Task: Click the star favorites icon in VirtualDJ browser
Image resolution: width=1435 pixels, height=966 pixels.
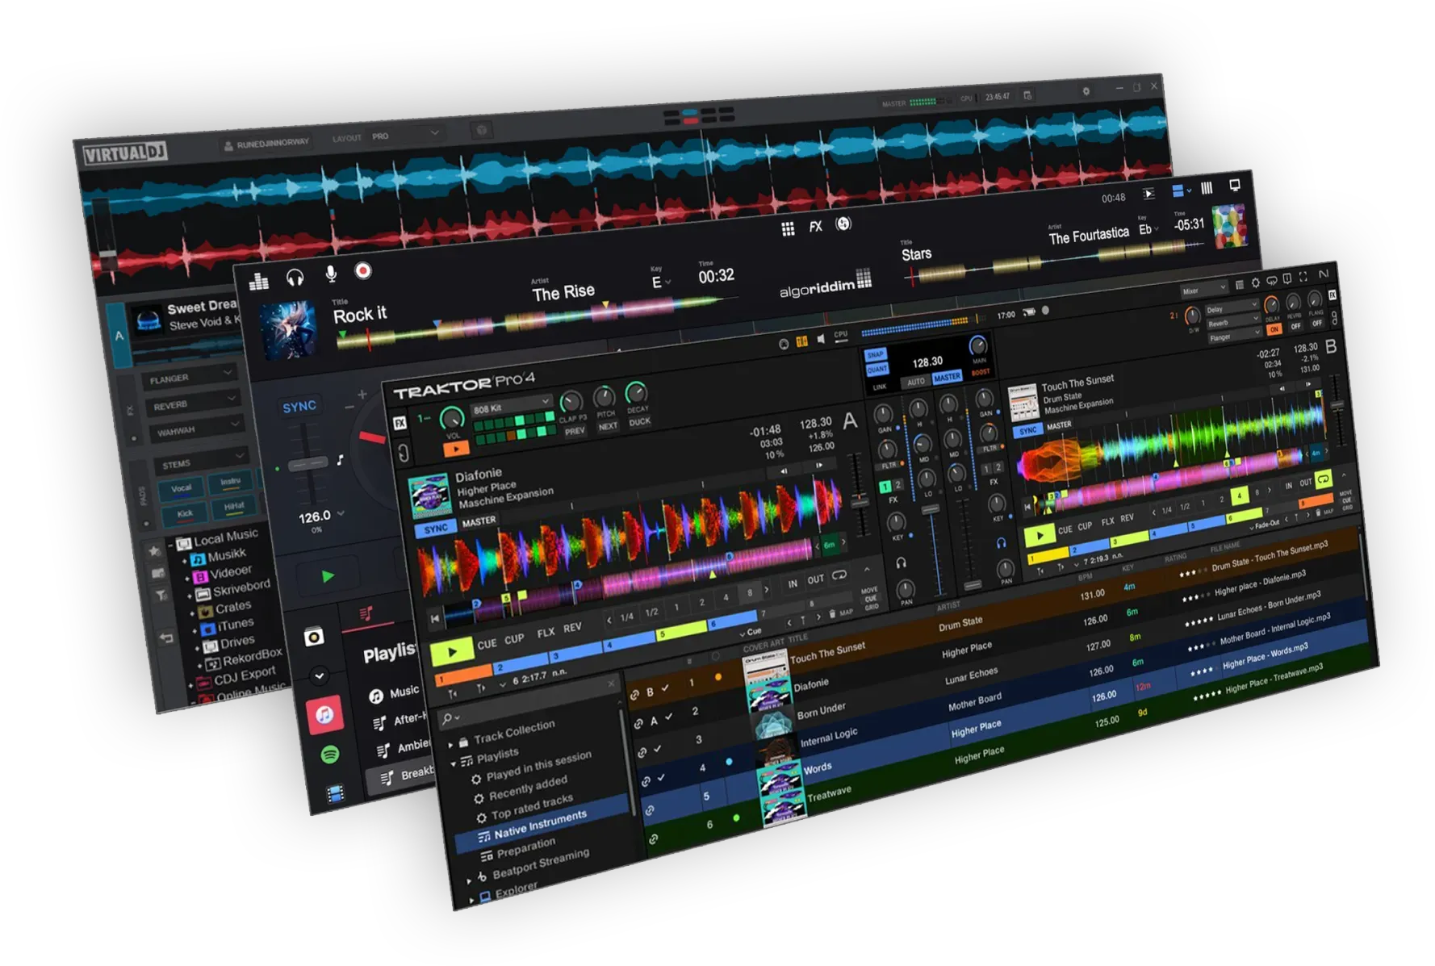Action: point(153,550)
